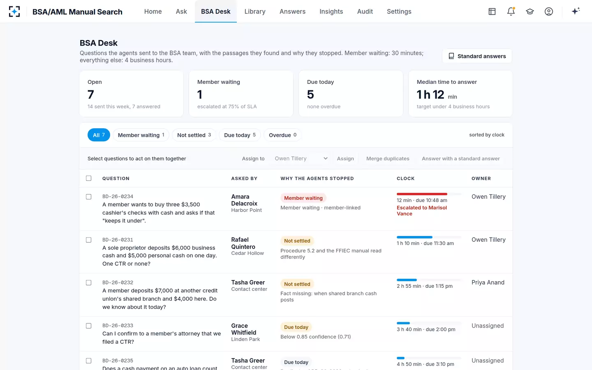The width and height of the screenshot is (592, 370).
Task: Click the graduation cap training icon
Action: pos(530,12)
